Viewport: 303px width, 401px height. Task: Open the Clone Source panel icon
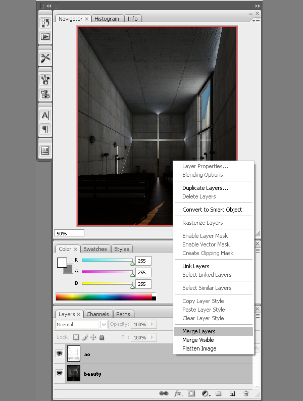tap(45, 93)
